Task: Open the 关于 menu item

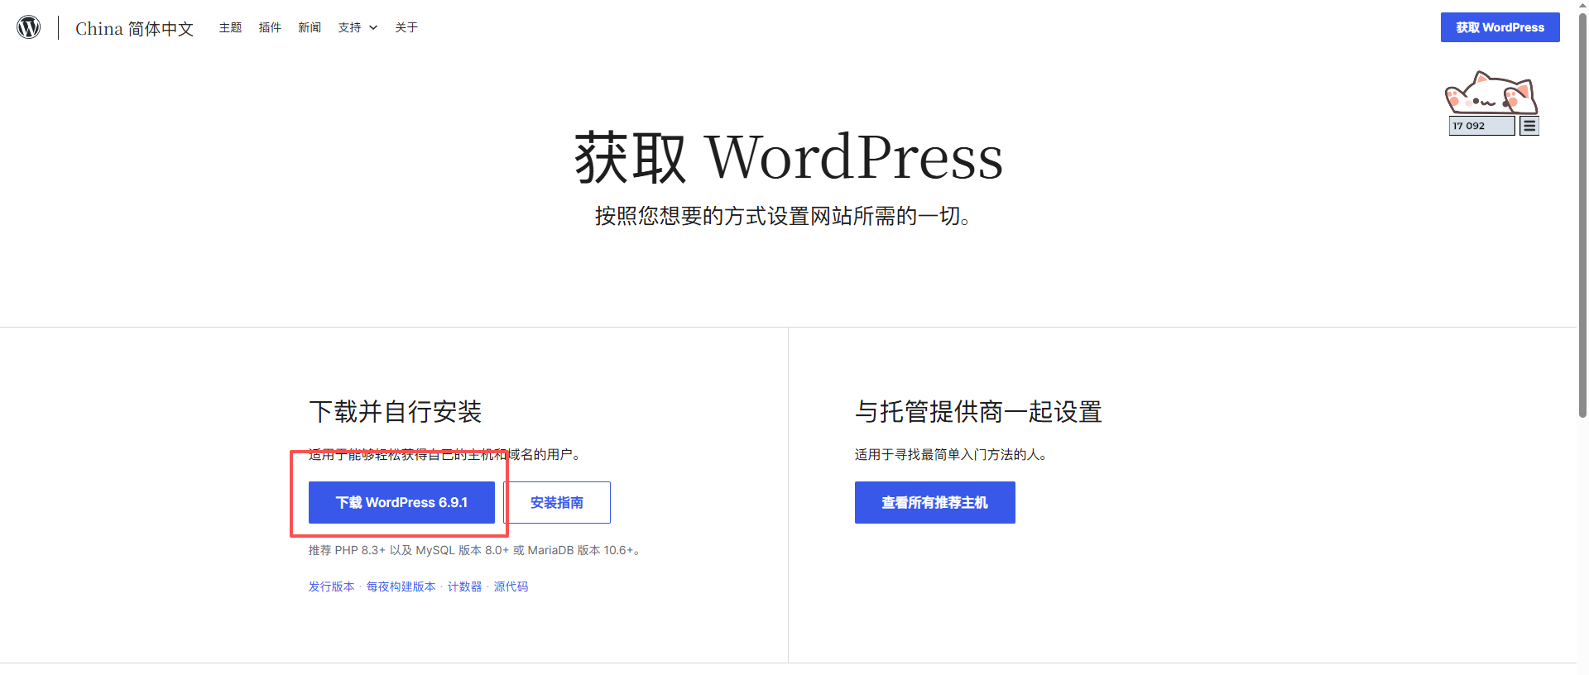Action: tap(406, 28)
